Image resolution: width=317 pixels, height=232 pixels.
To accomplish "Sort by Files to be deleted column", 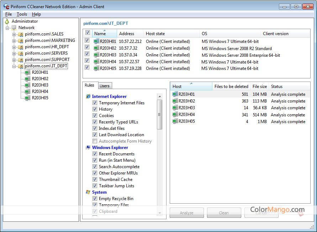I will [x=231, y=87].
